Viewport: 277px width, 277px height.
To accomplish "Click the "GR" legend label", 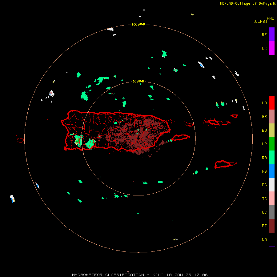I will click(x=264, y=117).
